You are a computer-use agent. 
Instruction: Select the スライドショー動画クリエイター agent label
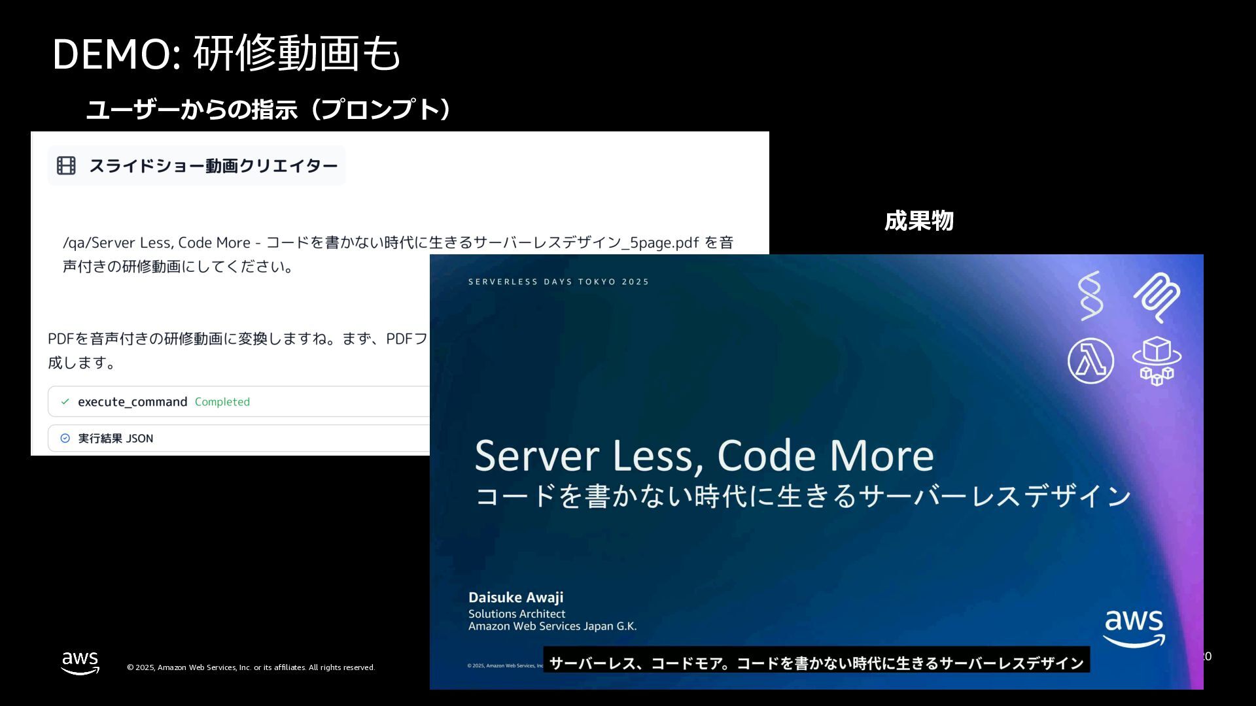pyautogui.click(x=213, y=165)
